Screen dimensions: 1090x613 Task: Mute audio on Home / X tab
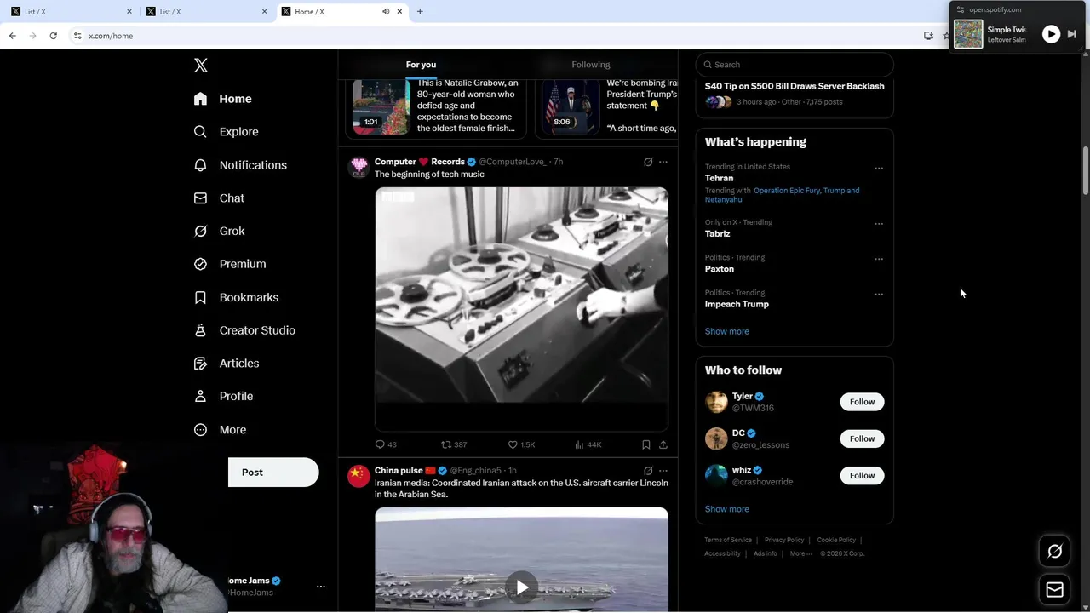tap(386, 11)
